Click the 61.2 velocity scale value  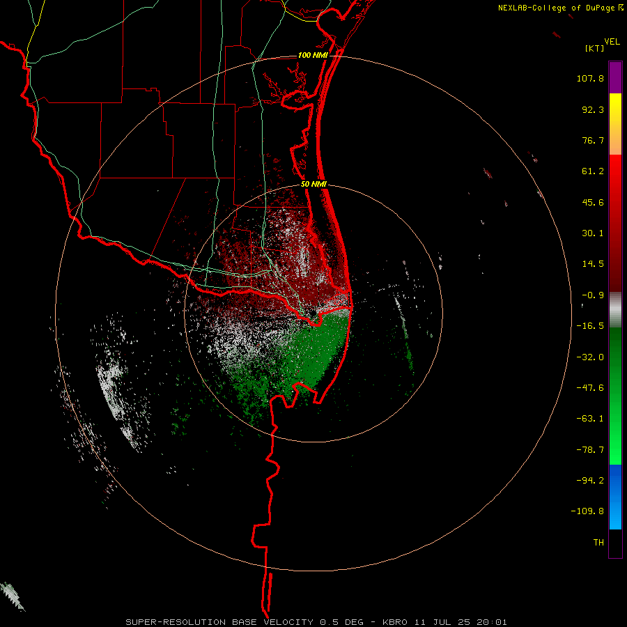[x=593, y=171]
